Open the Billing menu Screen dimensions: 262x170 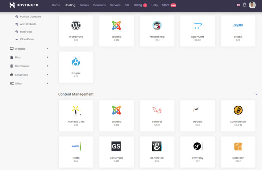tap(138, 5)
